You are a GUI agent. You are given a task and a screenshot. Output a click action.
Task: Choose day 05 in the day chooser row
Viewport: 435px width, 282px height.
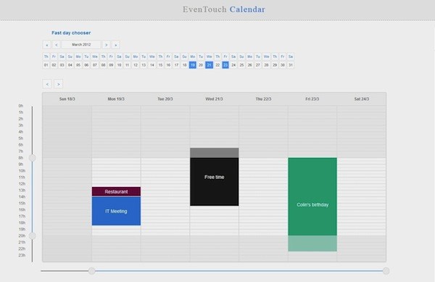(x=78, y=65)
